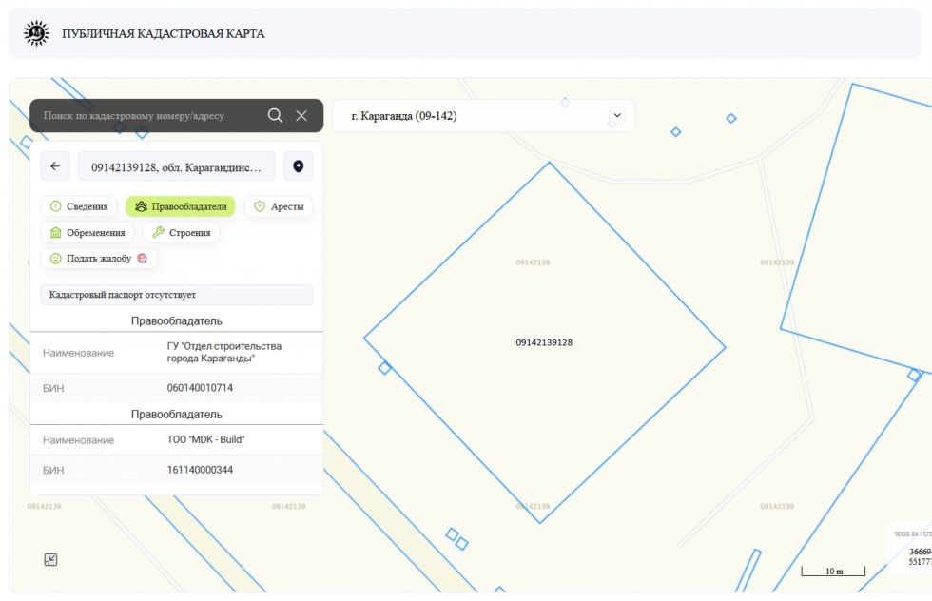Click the dropdown chevron next to Караганда
The height and width of the screenshot is (601, 932).
pyautogui.click(x=617, y=115)
